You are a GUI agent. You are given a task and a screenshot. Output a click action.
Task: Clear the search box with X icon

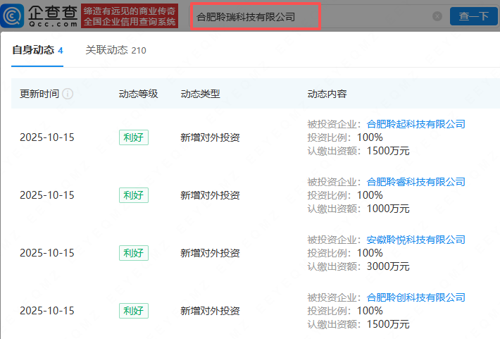click(437, 16)
